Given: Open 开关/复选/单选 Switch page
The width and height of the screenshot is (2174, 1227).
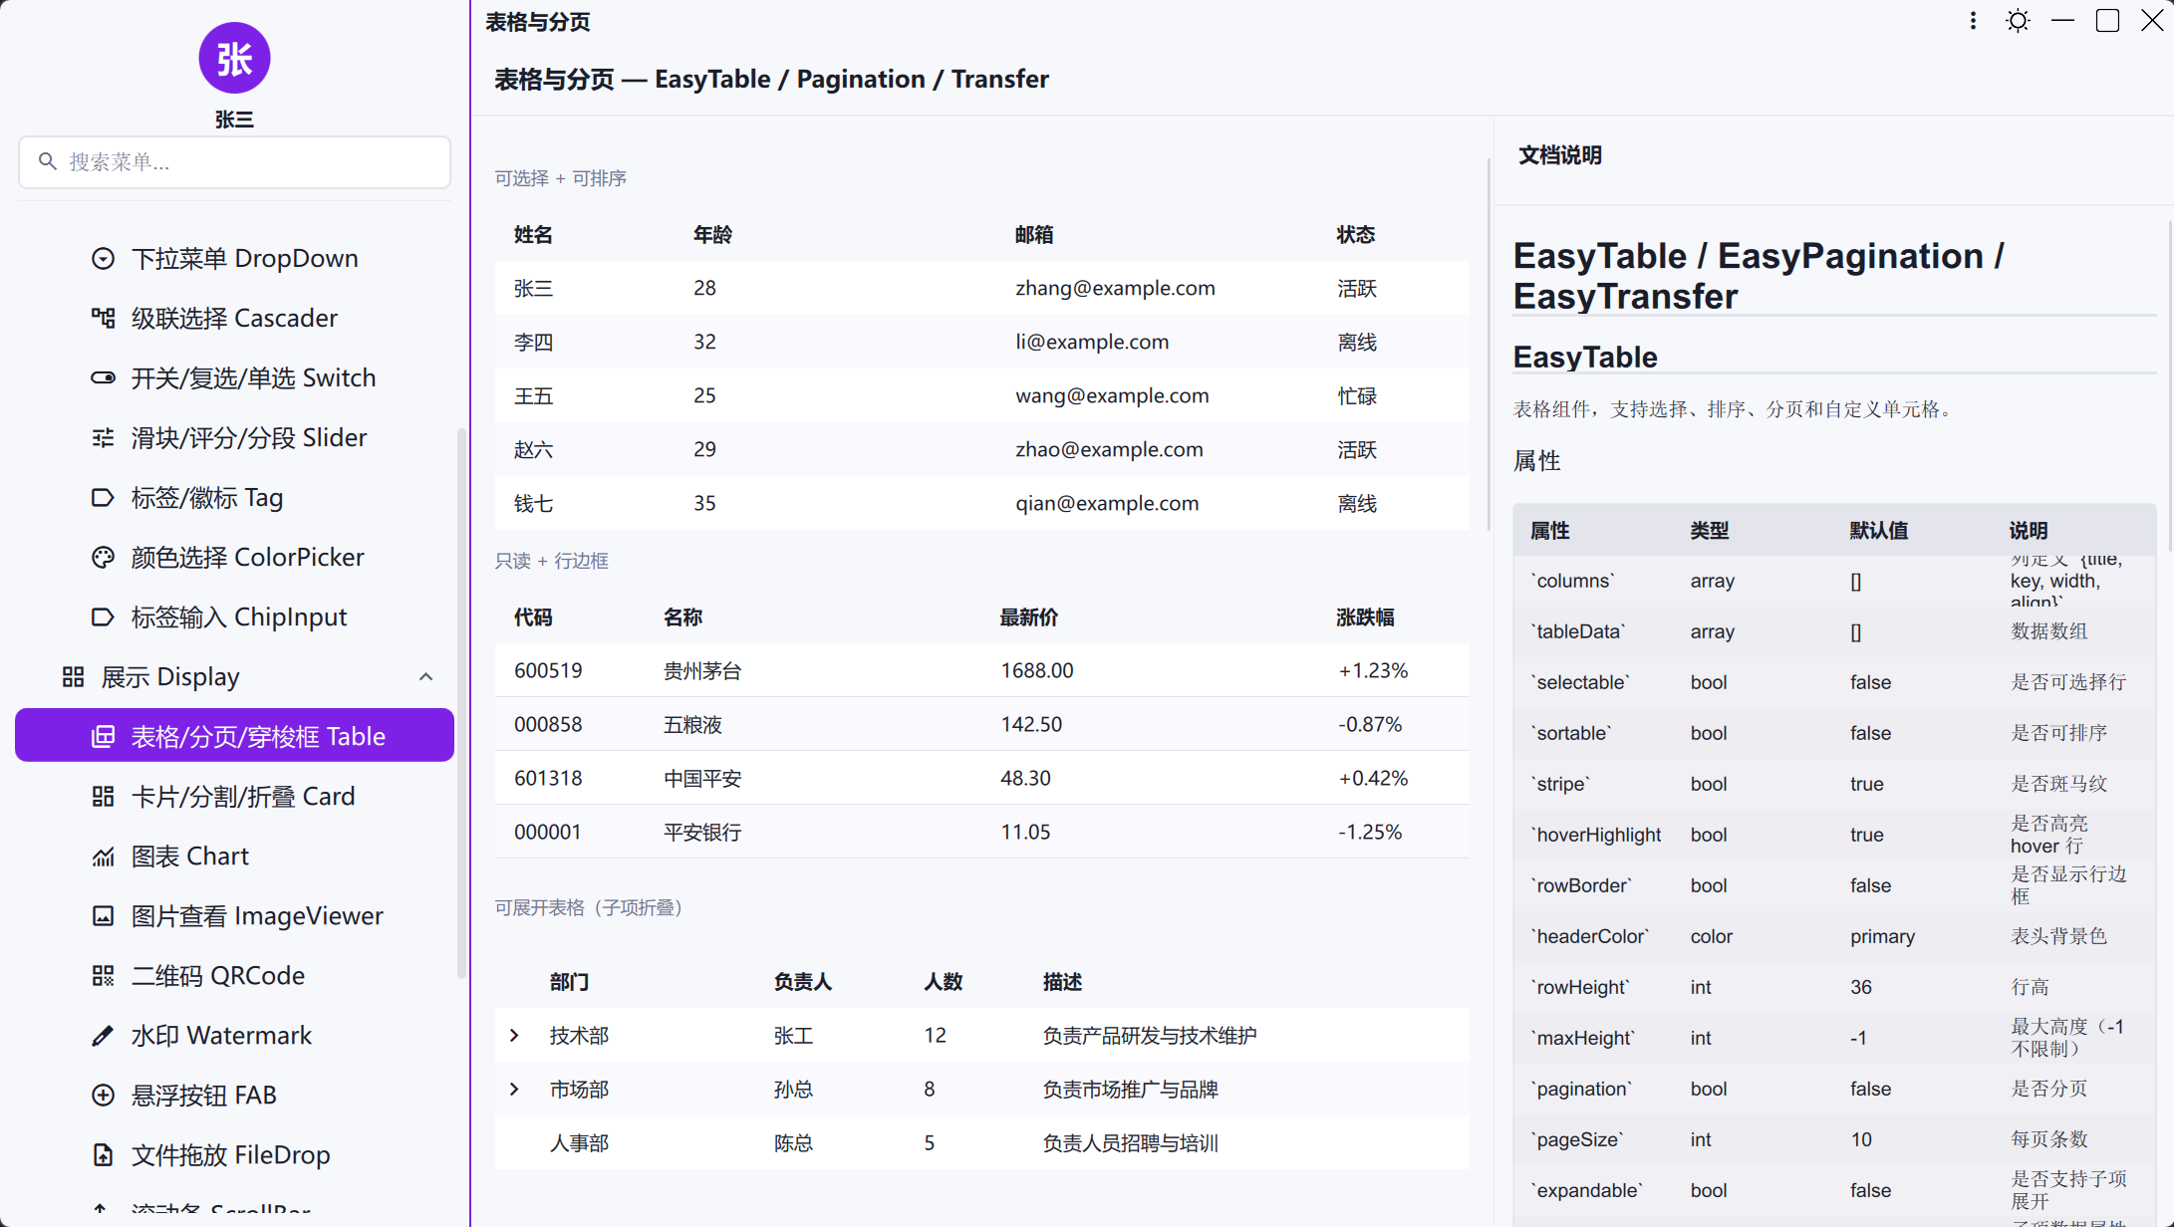Looking at the screenshot, I should coord(235,378).
